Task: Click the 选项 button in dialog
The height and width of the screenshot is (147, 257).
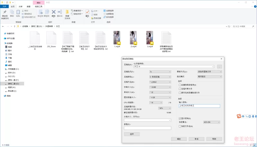Action: click(132, 134)
